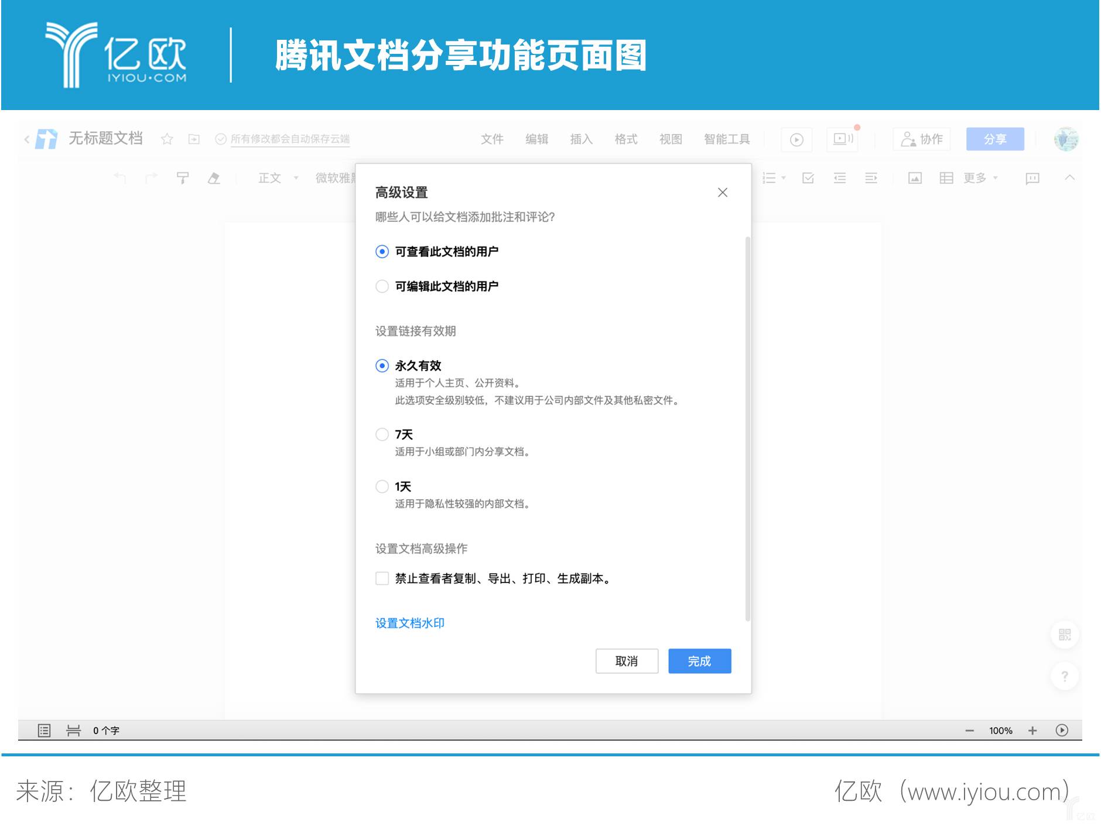
Task: Open the 文件 menu
Action: (492, 139)
